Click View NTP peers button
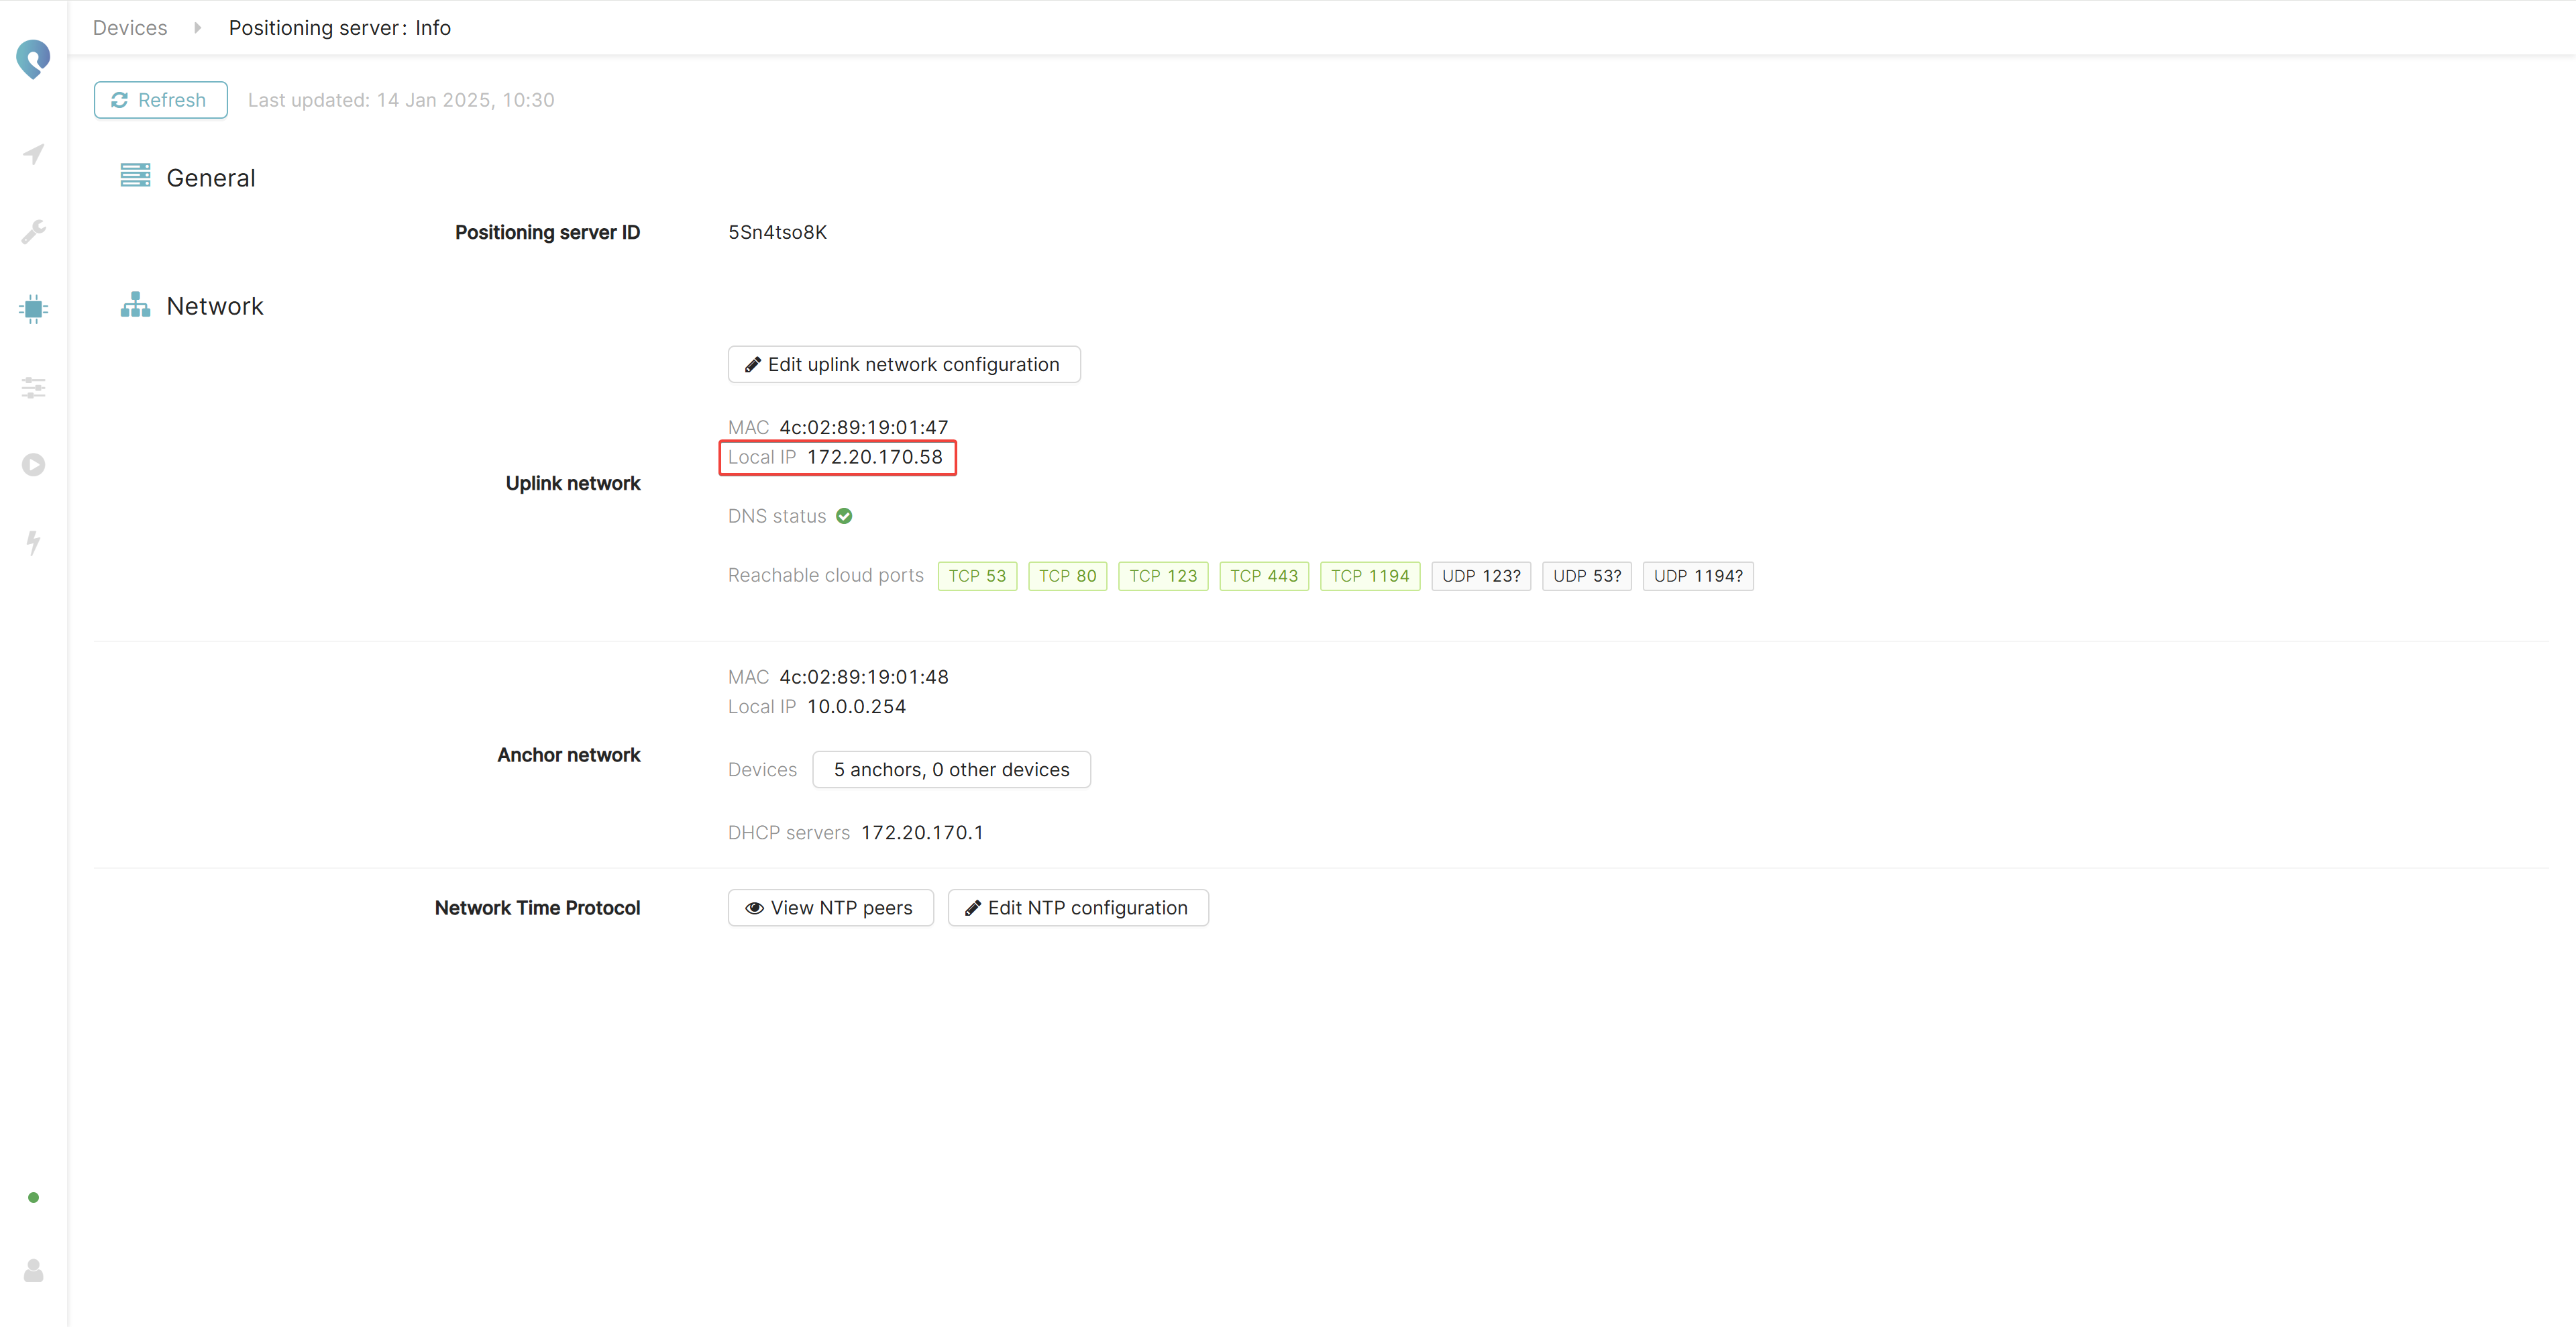2576x1327 pixels. (829, 908)
